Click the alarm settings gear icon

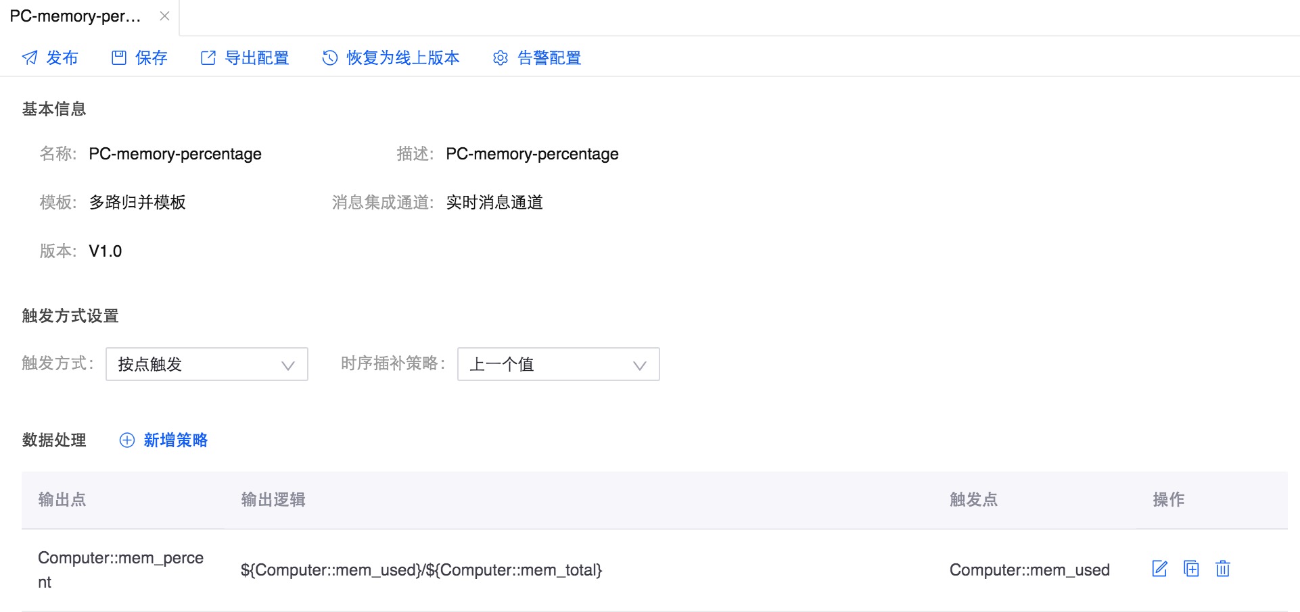point(501,58)
